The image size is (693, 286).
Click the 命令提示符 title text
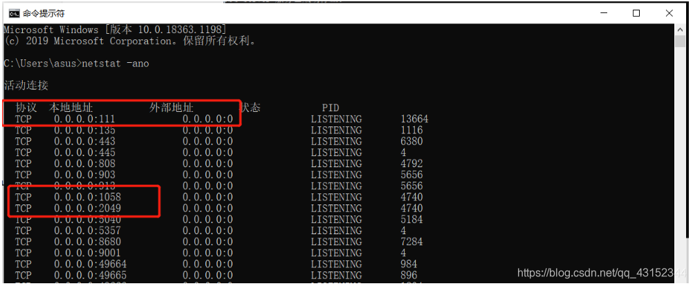(44, 13)
